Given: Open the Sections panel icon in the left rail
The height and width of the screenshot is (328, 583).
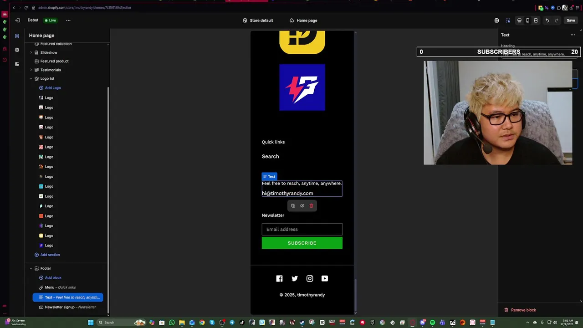Looking at the screenshot, I should pyautogui.click(x=17, y=36).
